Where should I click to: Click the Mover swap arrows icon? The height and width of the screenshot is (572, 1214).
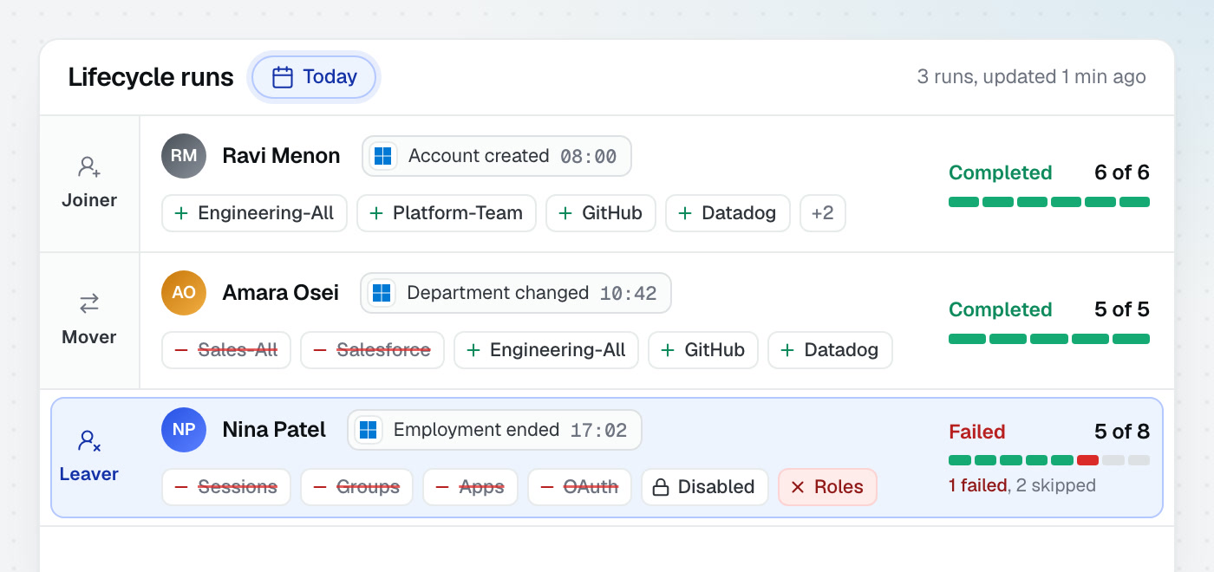point(89,303)
